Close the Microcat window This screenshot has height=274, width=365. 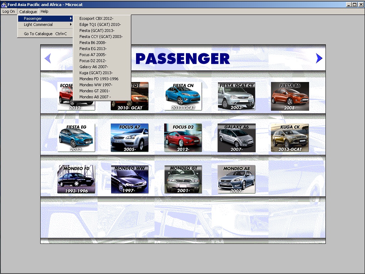tap(361, 4)
